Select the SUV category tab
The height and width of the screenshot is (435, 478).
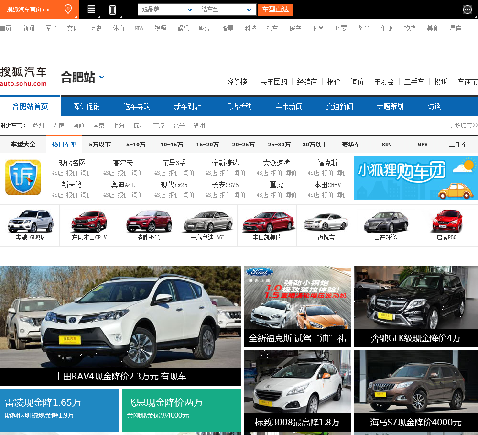pos(387,145)
